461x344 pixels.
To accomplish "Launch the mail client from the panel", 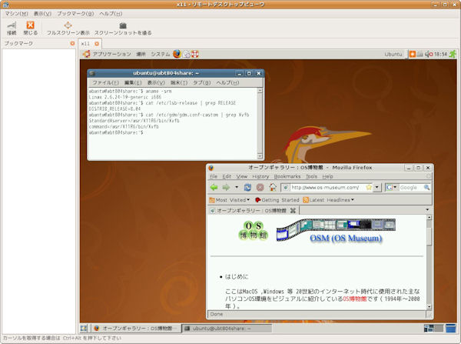I will click(x=187, y=54).
